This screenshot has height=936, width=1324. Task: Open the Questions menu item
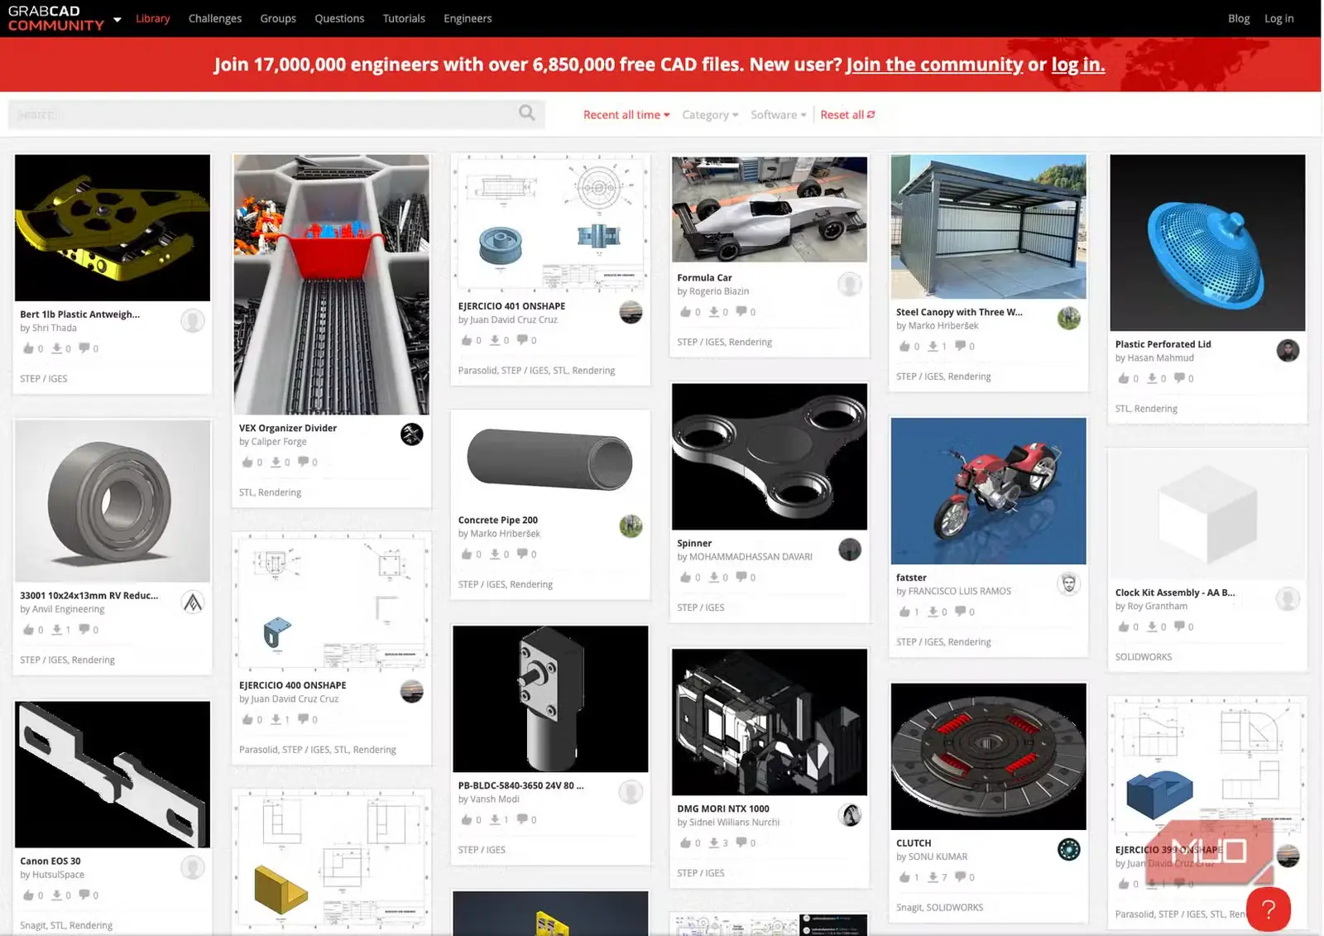[339, 18]
